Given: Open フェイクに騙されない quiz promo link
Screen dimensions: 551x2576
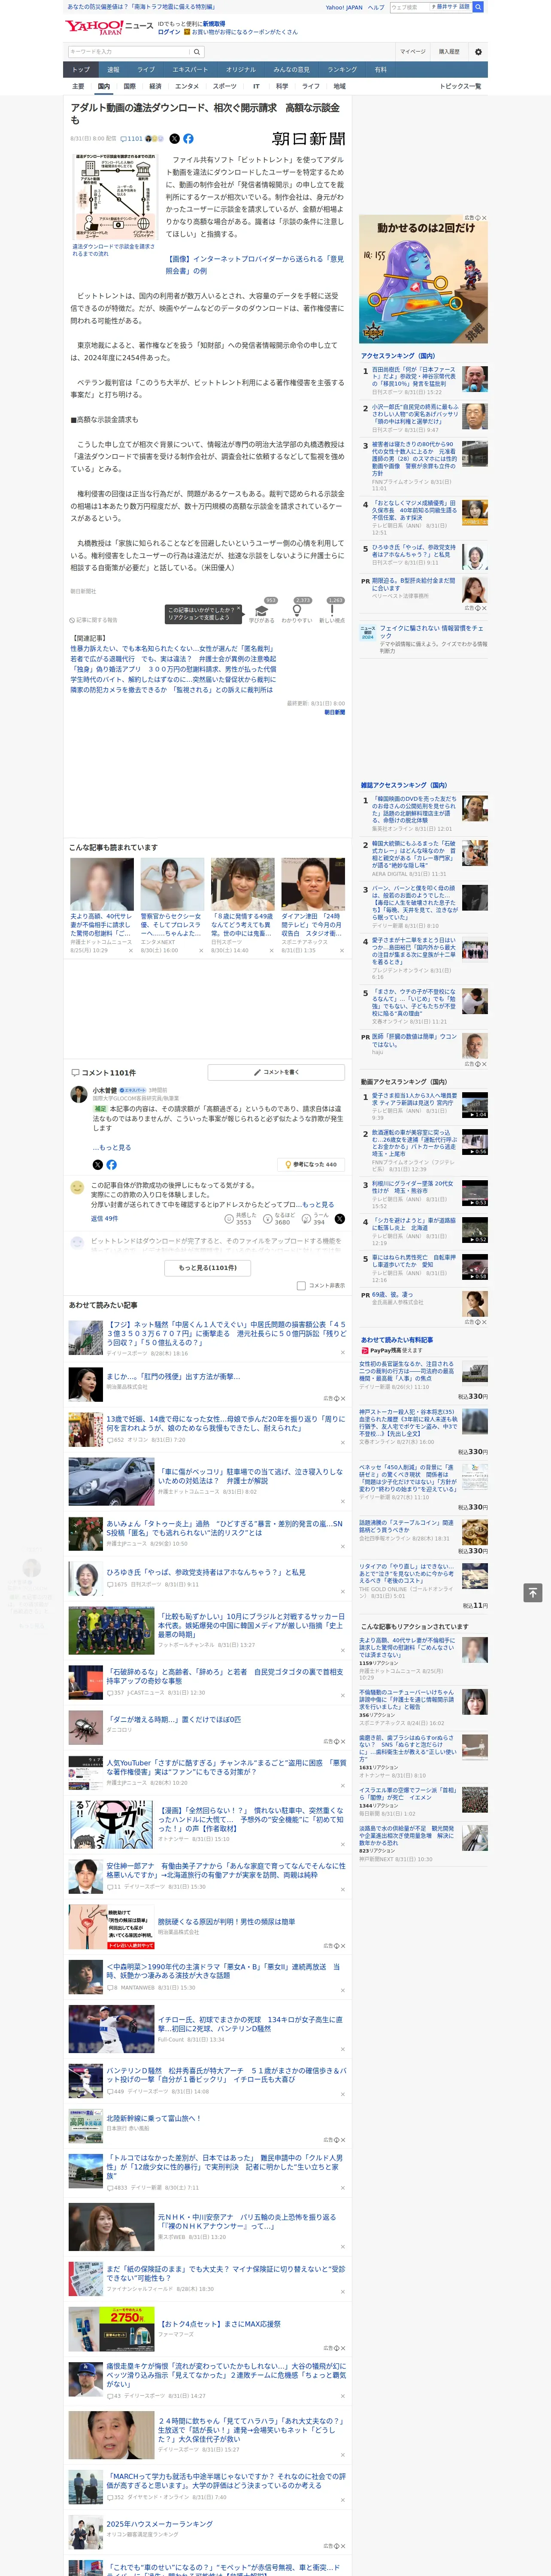Looking at the screenshot, I should coord(430,632).
